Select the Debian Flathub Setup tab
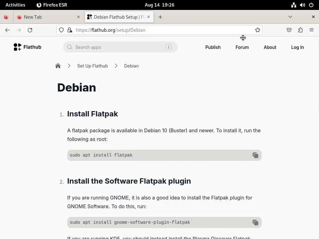Screen dimensions: 319x239 [119, 17]
